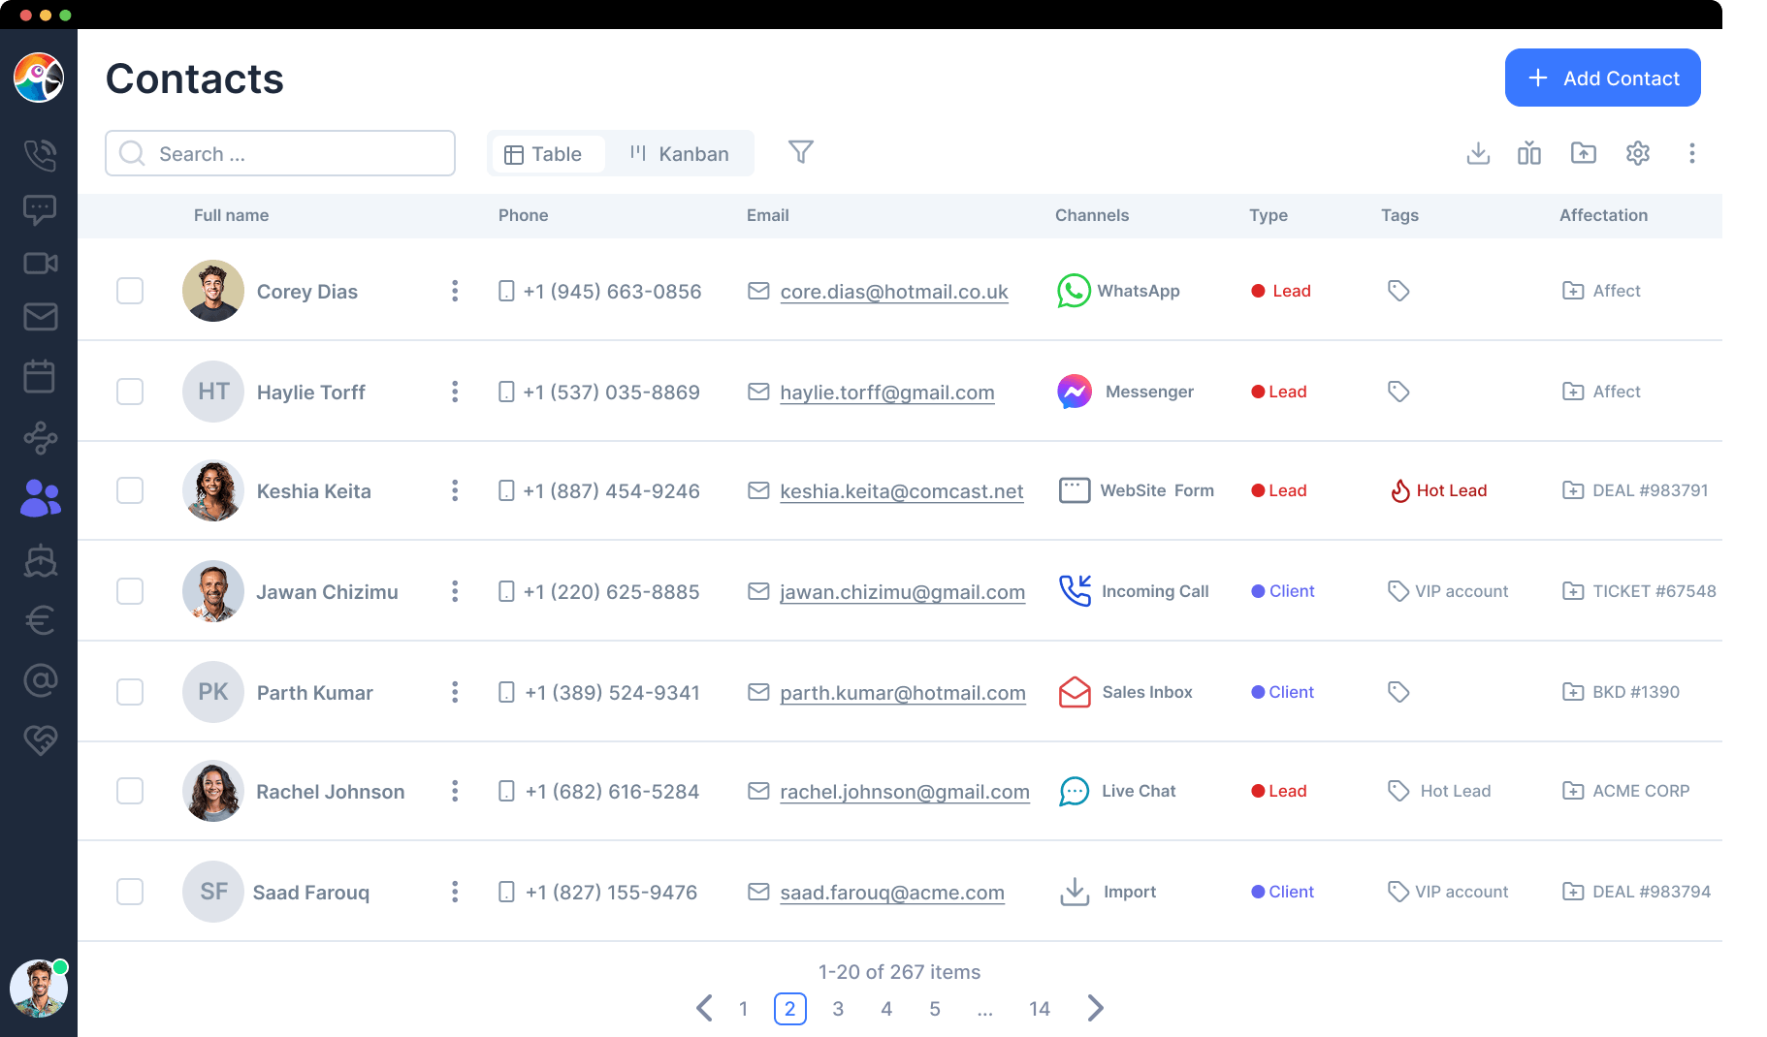Open row options menu for Parth Kumar

(x=454, y=692)
